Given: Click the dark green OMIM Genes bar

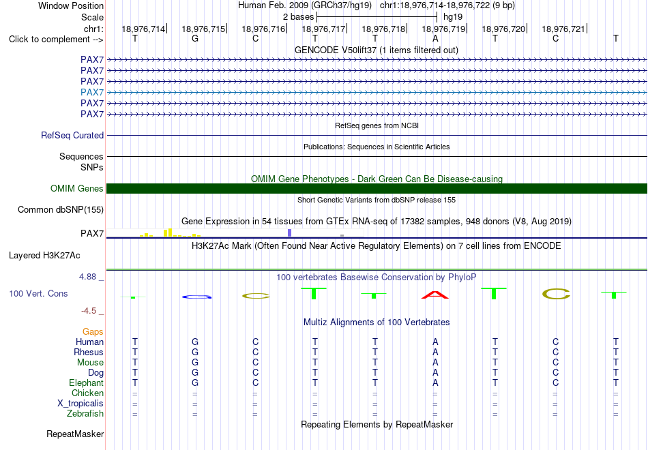Looking at the screenshot, I should coord(377,188).
